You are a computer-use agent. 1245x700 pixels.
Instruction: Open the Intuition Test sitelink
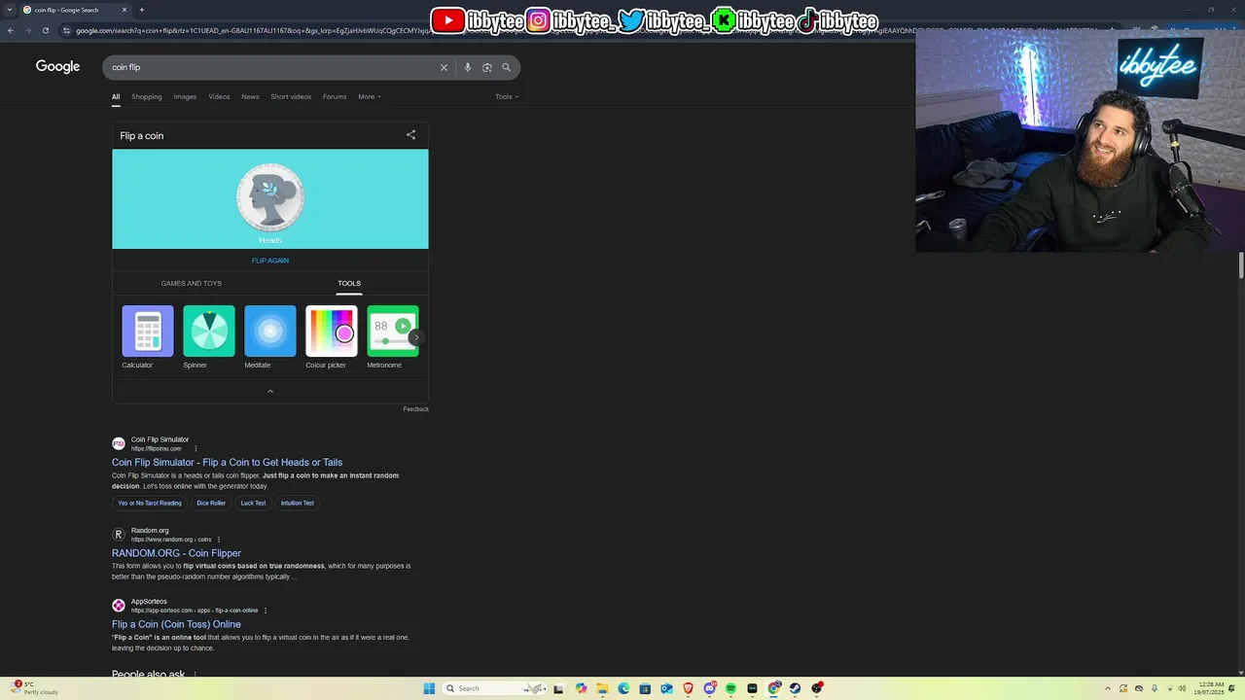tap(298, 503)
